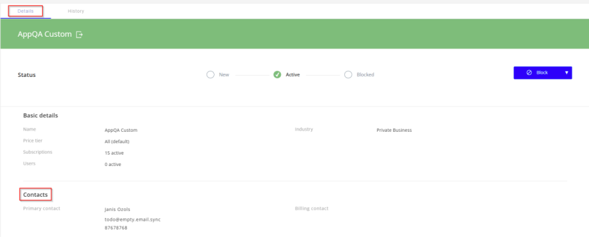
Task: Click the 15 active subscriptions value
Action: tap(114, 153)
